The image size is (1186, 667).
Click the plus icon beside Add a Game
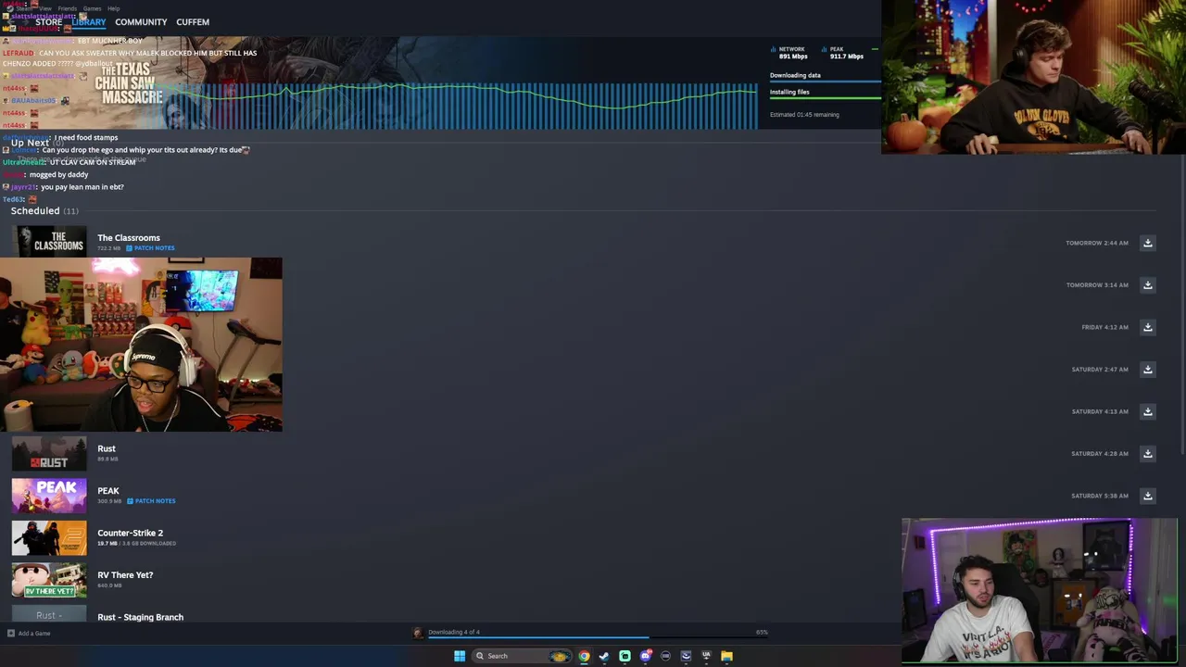coord(10,634)
